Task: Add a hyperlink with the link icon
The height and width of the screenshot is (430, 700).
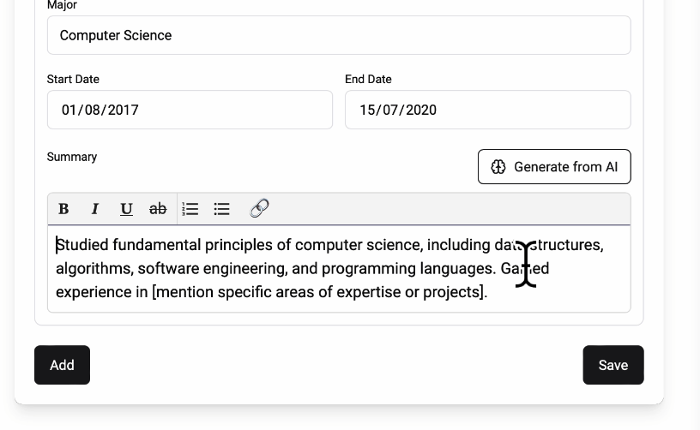Action: click(x=259, y=208)
